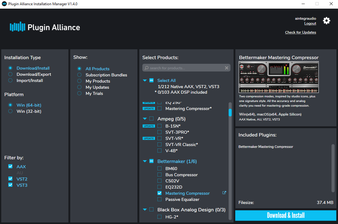The image size is (338, 224).
Task: Collapse the Select All product tree
Action: point(145,80)
